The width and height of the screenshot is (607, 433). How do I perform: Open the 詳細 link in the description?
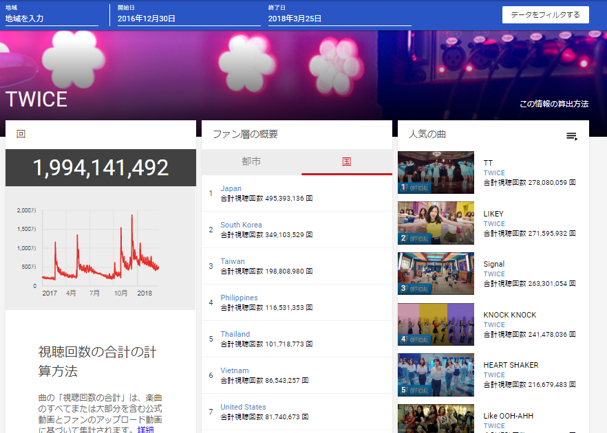[x=146, y=430]
